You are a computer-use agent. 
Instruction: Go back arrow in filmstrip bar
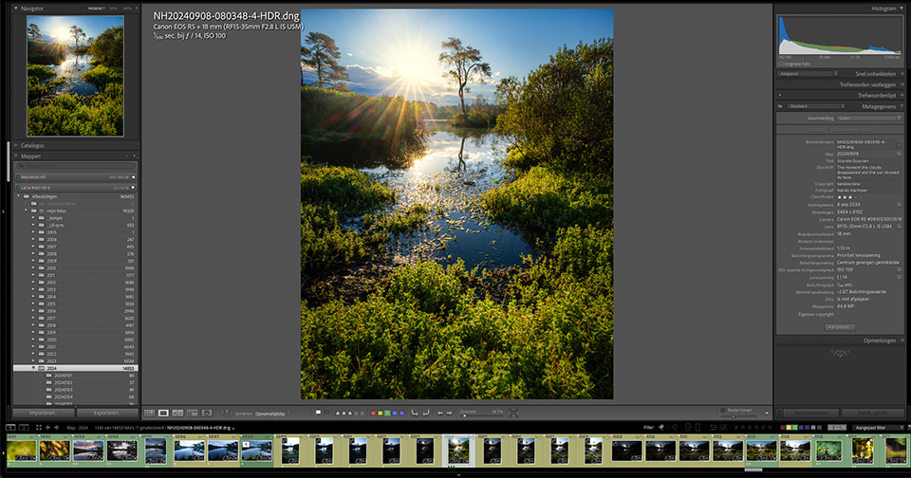(48, 428)
